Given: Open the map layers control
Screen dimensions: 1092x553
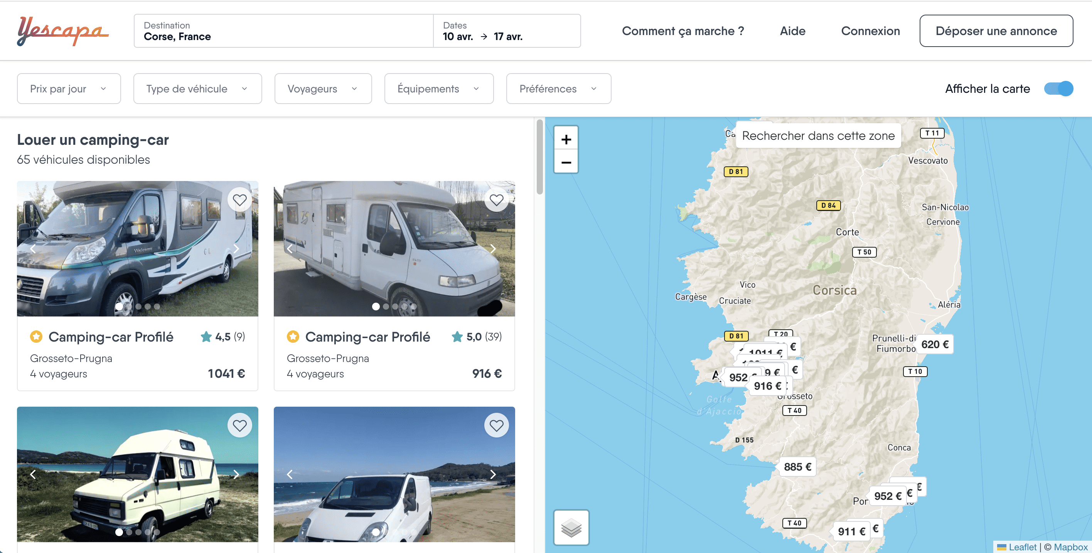Looking at the screenshot, I should pyautogui.click(x=571, y=528).
